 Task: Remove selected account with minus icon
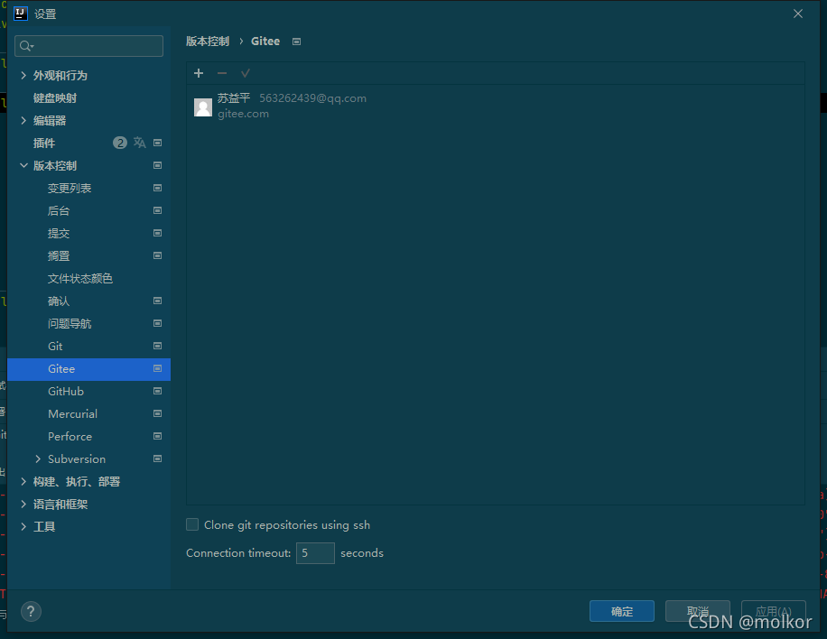tap(222, 73)
